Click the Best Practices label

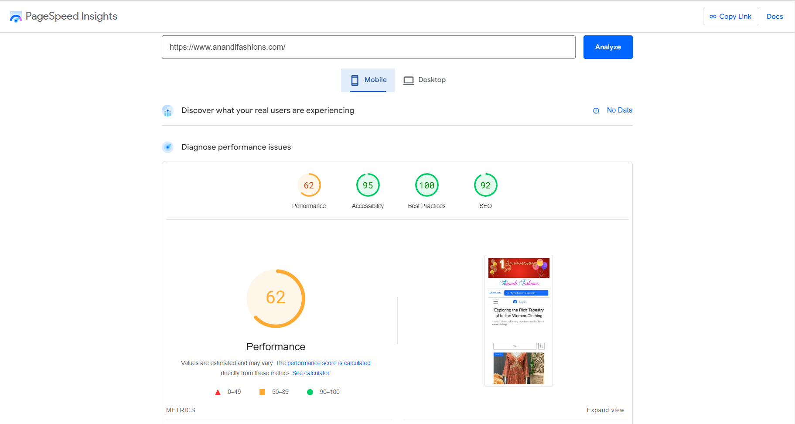(427, 206)
